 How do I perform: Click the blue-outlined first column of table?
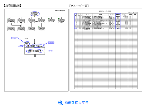pyautogui.click(x=76, y=21)
